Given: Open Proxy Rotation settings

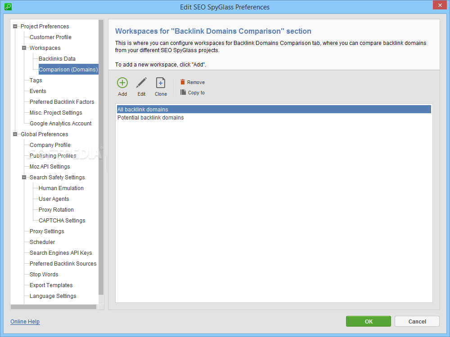Looking at the screenshot, I should (x=56, y=210).
